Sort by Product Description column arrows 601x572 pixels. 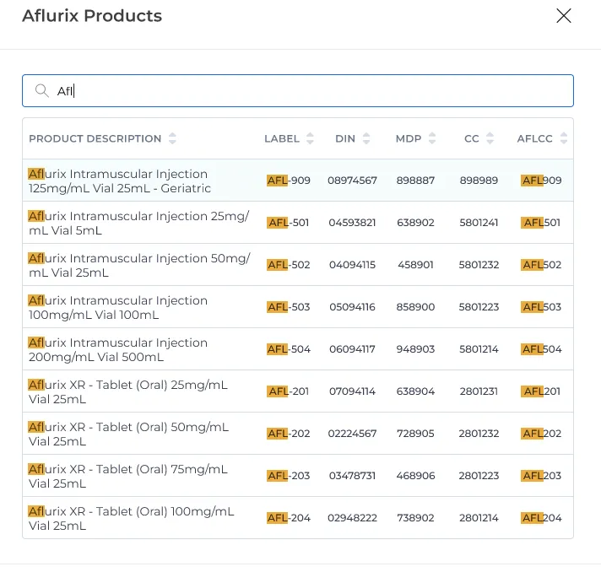point(172,138)
